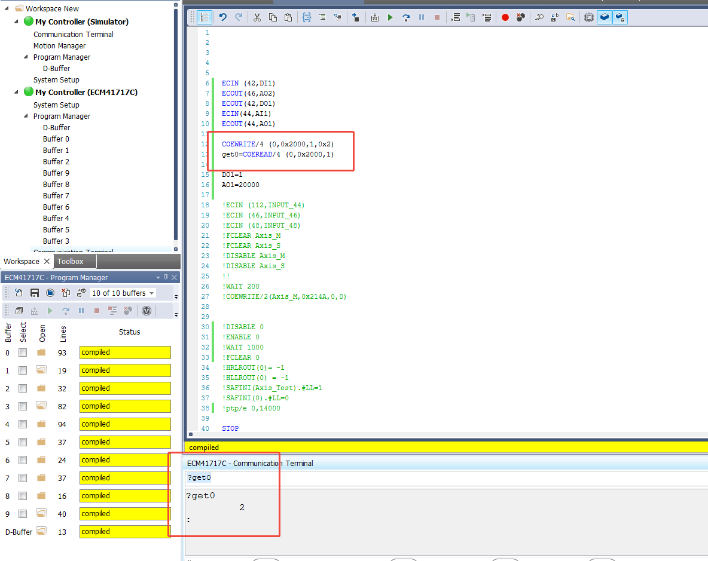Select the Workspace tab

pyautogui.click(x=21, y=262)
